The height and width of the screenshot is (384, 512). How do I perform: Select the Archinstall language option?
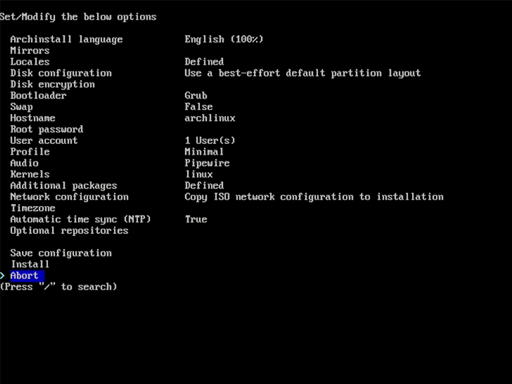[66, 39]
